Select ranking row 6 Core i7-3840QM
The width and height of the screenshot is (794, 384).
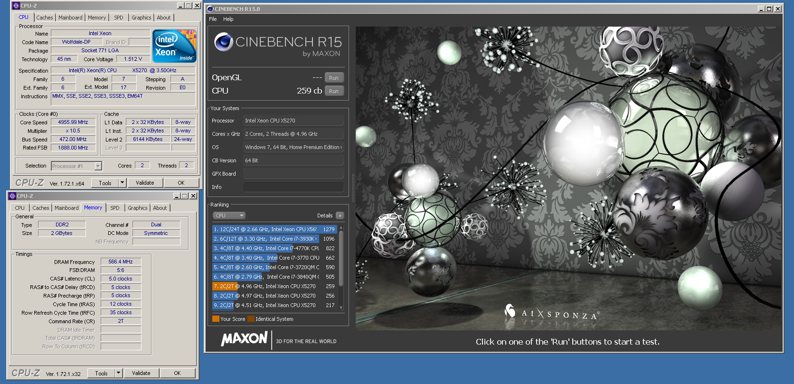coord(274,277)
